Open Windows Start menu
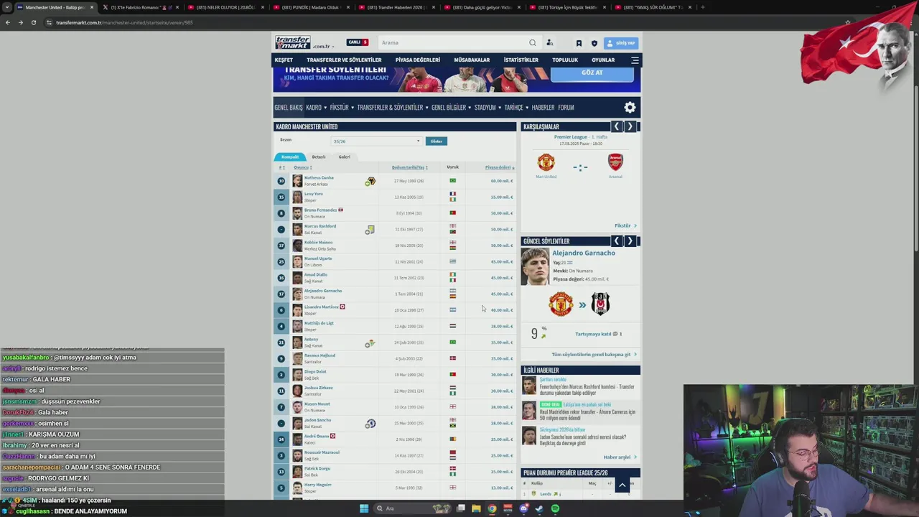Viewport: 919px width, 517px height. pyautogui.click(x=364, y=508)
